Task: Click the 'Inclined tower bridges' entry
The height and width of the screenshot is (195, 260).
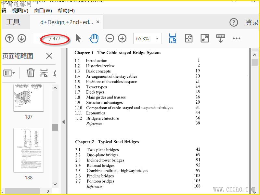Action: (105, 160)
